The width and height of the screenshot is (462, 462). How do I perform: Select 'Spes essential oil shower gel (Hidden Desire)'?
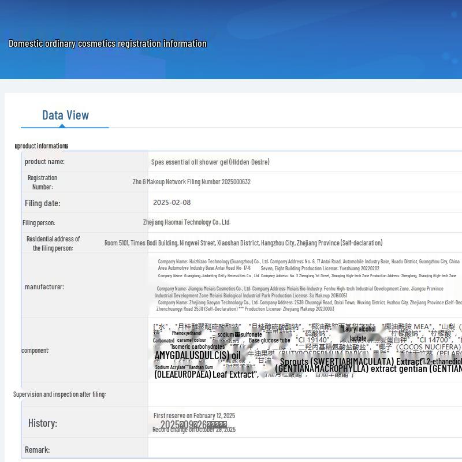pyautogui.click(x=210, y=162)
